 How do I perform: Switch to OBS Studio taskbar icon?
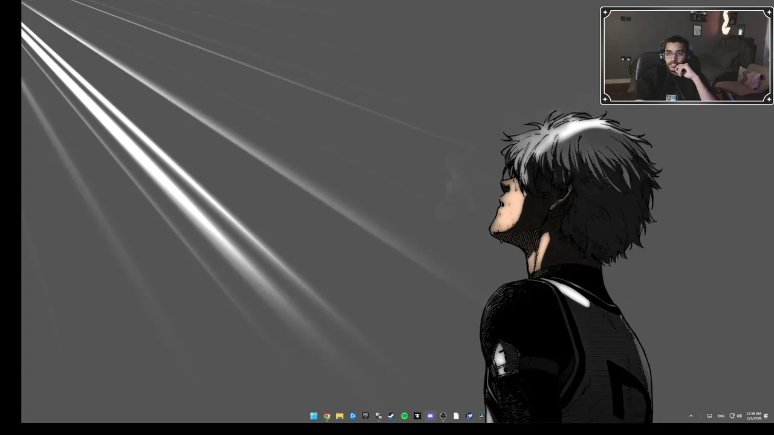point(443,416)
